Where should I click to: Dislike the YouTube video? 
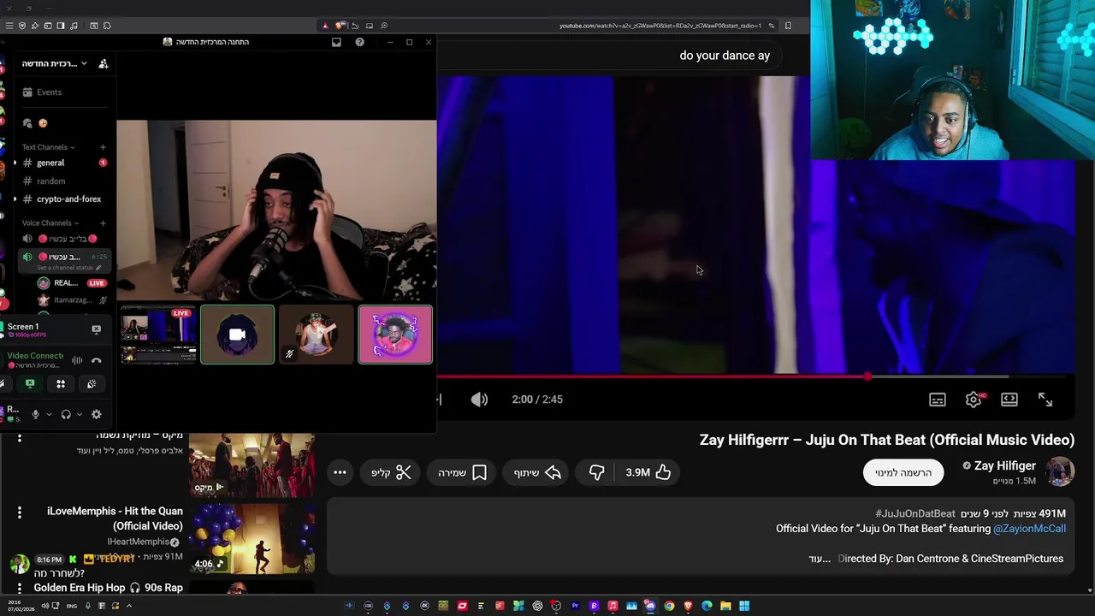click(x=597, y=472)
